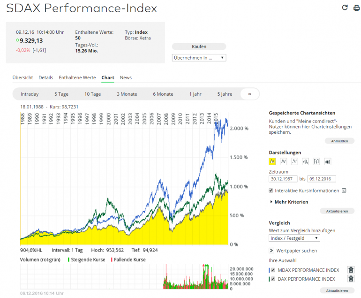
Task: Click the Hoch: 953,562 value
Action: point(107,250)
